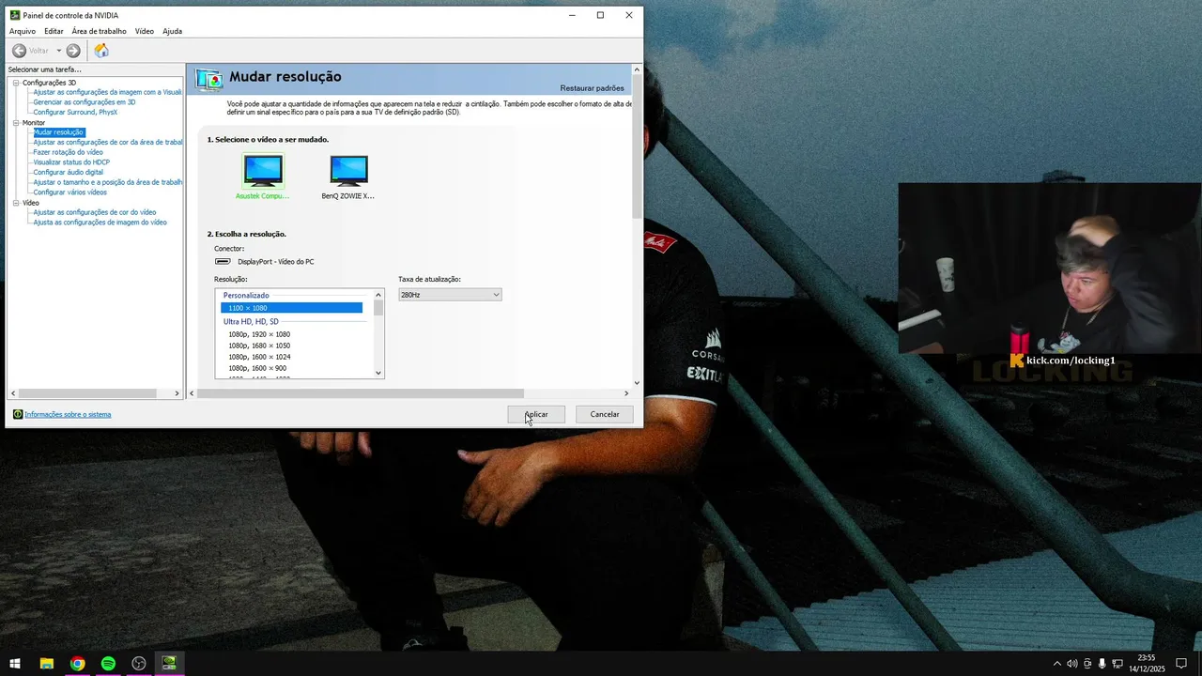Viewport: 1202px width, 676px height.
Task: Collapse the Monitor tree node
Action: 16,123
